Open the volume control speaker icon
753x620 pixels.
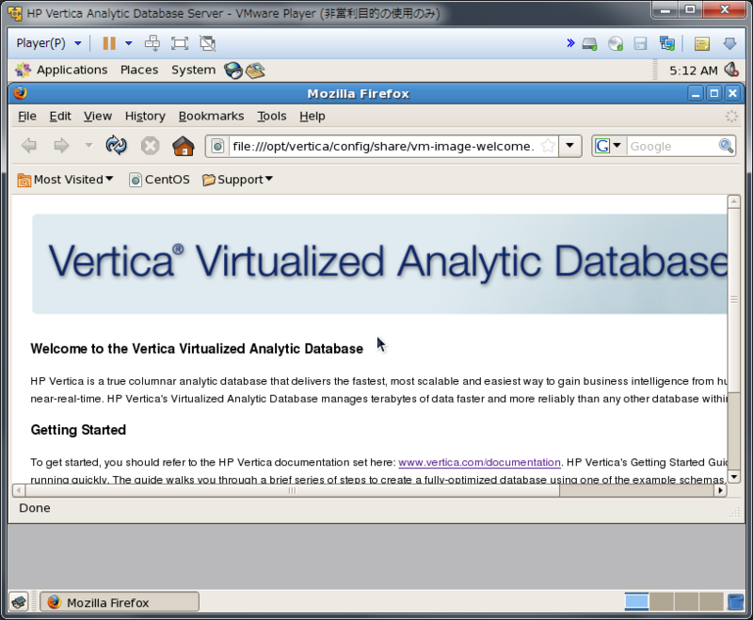click(731, 70)
